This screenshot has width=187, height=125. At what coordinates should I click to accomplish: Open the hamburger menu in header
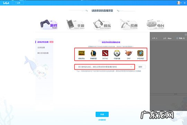[x=185, y=3]
